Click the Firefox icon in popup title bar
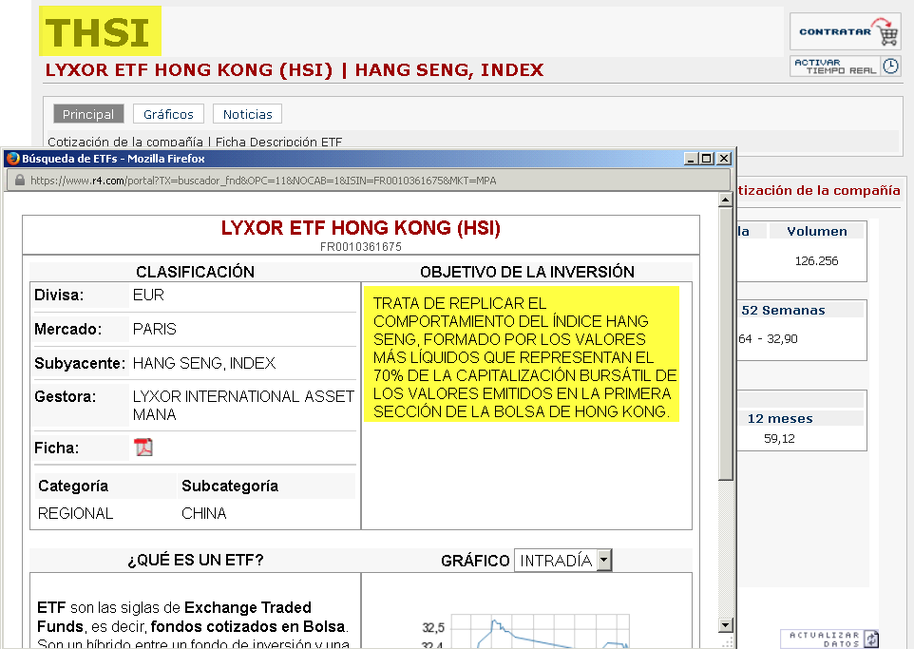914x649 pixels. (x=12, y=159)
